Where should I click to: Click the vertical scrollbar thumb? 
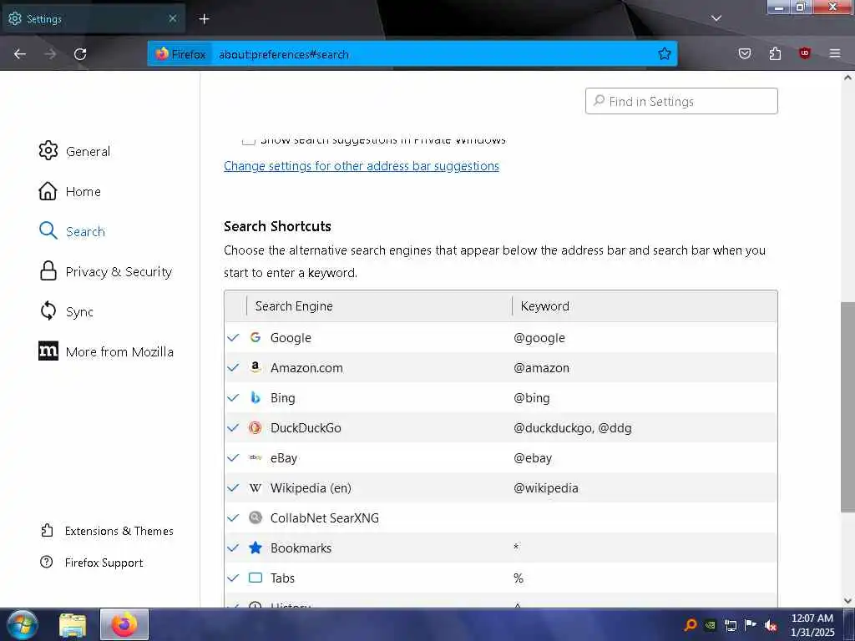pyautogui.click(x=848, y=406)
